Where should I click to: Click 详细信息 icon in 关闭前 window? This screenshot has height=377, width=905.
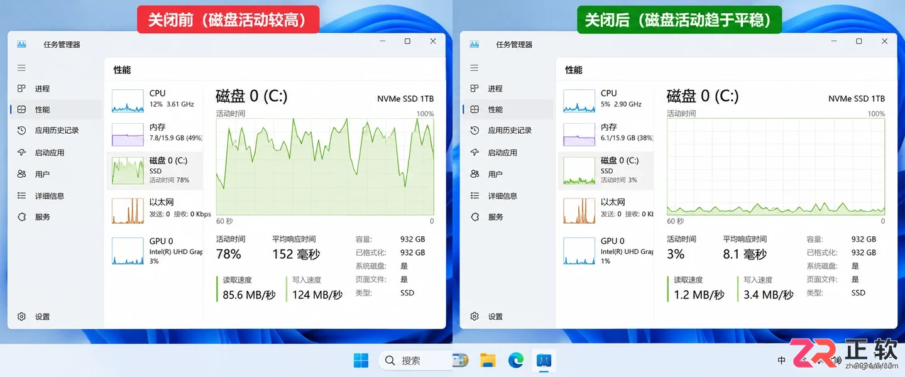[21, 195]
